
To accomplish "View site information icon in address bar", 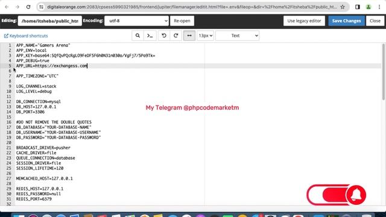I will point(42,7).
